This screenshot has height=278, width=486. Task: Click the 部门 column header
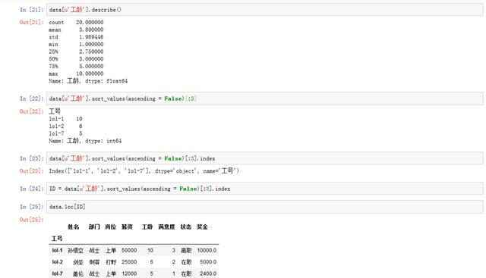pos(94,227)
